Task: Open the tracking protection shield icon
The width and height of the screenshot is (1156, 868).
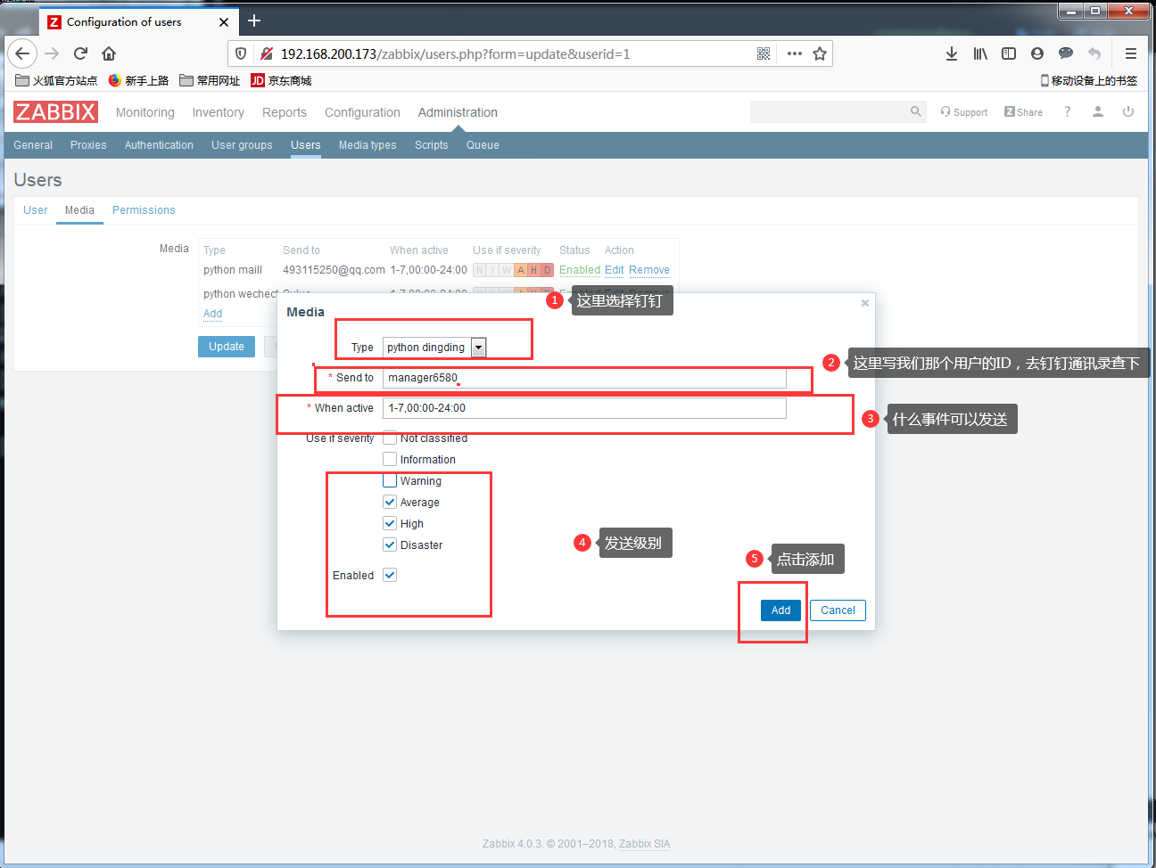Action: (241, 53)
